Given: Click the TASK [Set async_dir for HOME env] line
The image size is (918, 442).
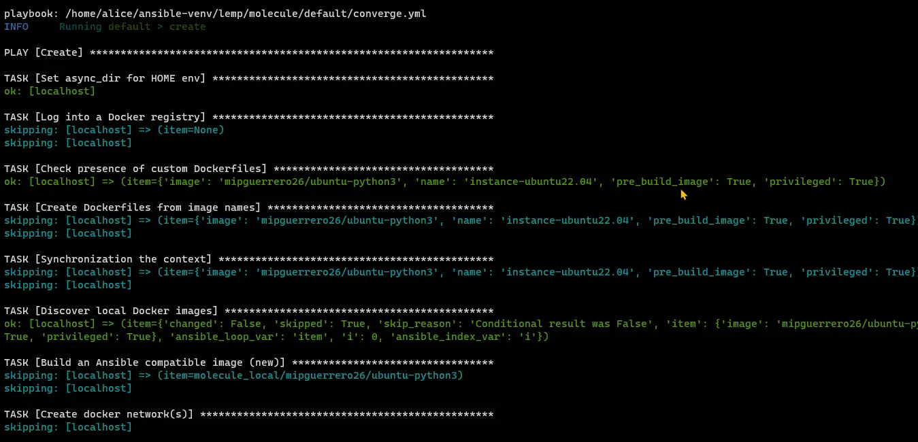Looking at the screenshot, I should click(249, 78).
